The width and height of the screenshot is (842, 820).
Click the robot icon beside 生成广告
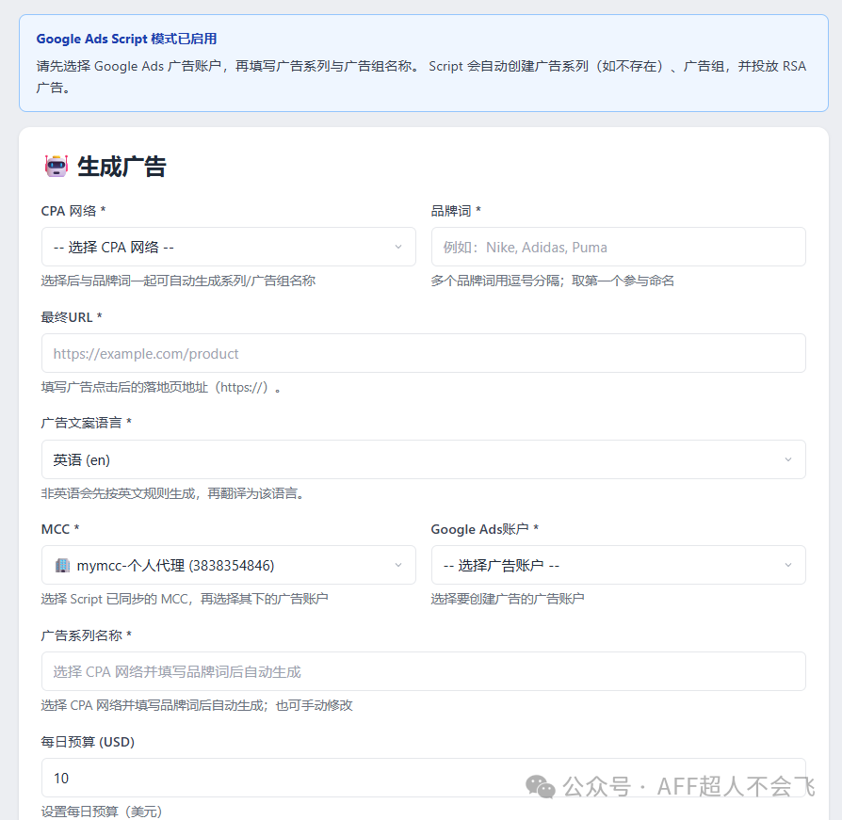tap(57, 167)
